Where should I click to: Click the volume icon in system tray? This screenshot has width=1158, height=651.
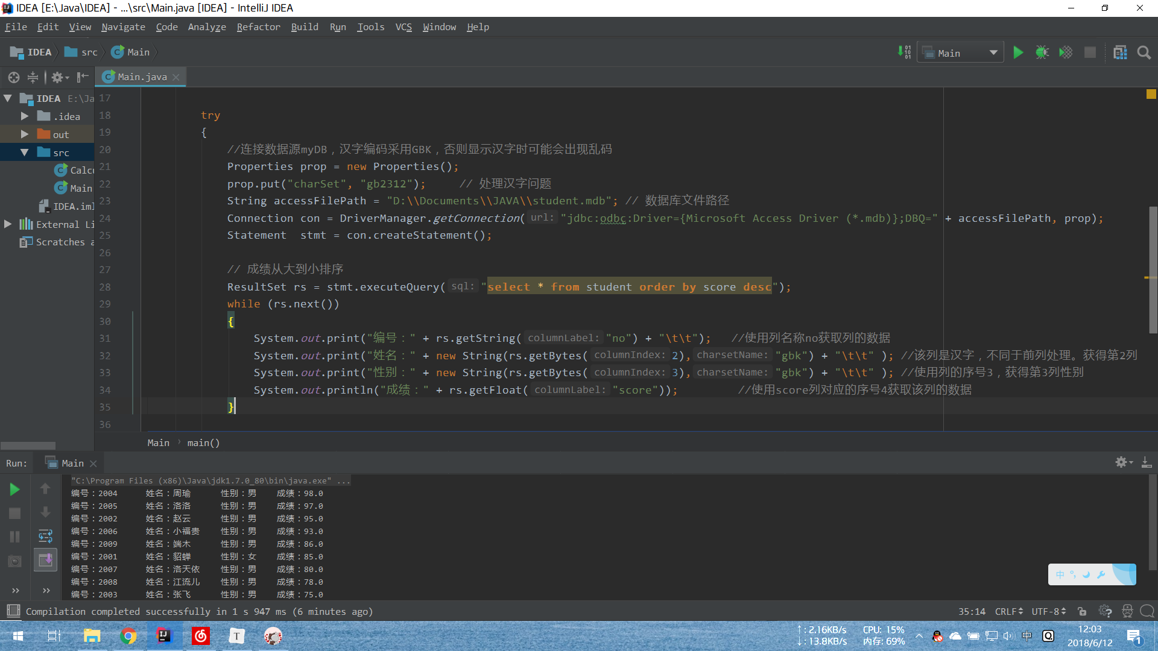pyautogui.click(x=1008, y=636)
